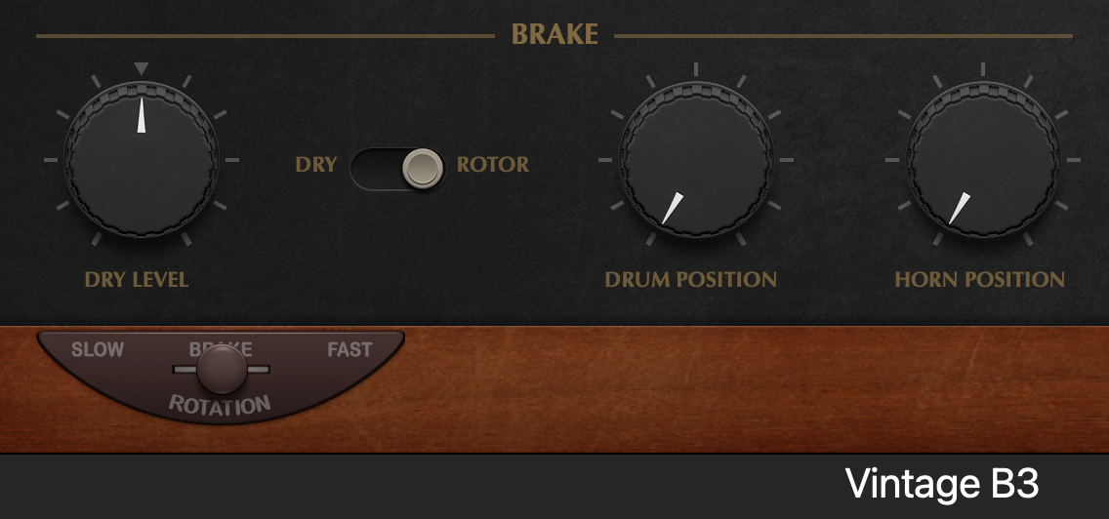Click the white pointer on Drum Position knob
This screenshot has height=519, width=1109.
(673, 209)
